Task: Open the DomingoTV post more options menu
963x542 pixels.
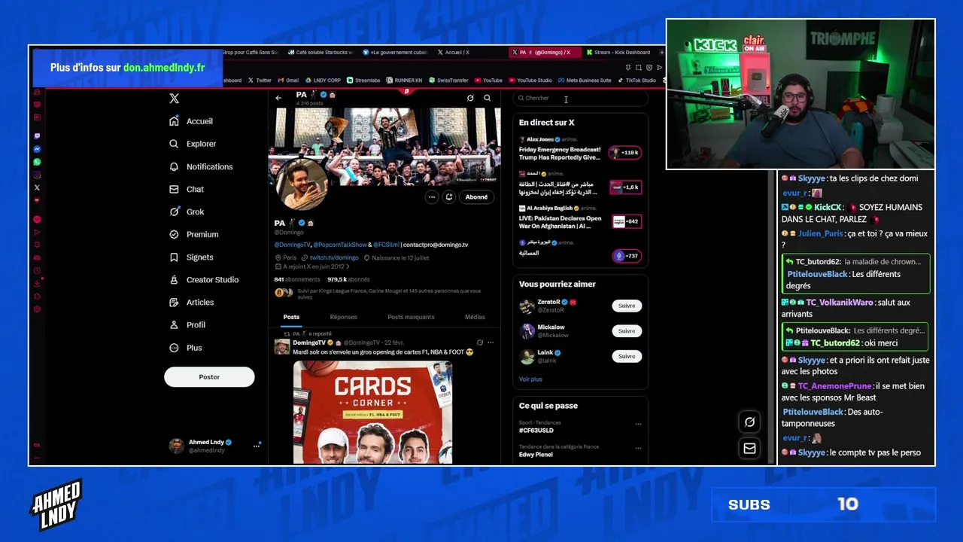Action: pos(491,343)
